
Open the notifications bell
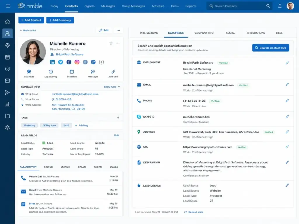tap(280, 6)
